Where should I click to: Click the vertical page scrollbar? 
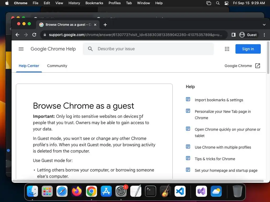[268, 58]
